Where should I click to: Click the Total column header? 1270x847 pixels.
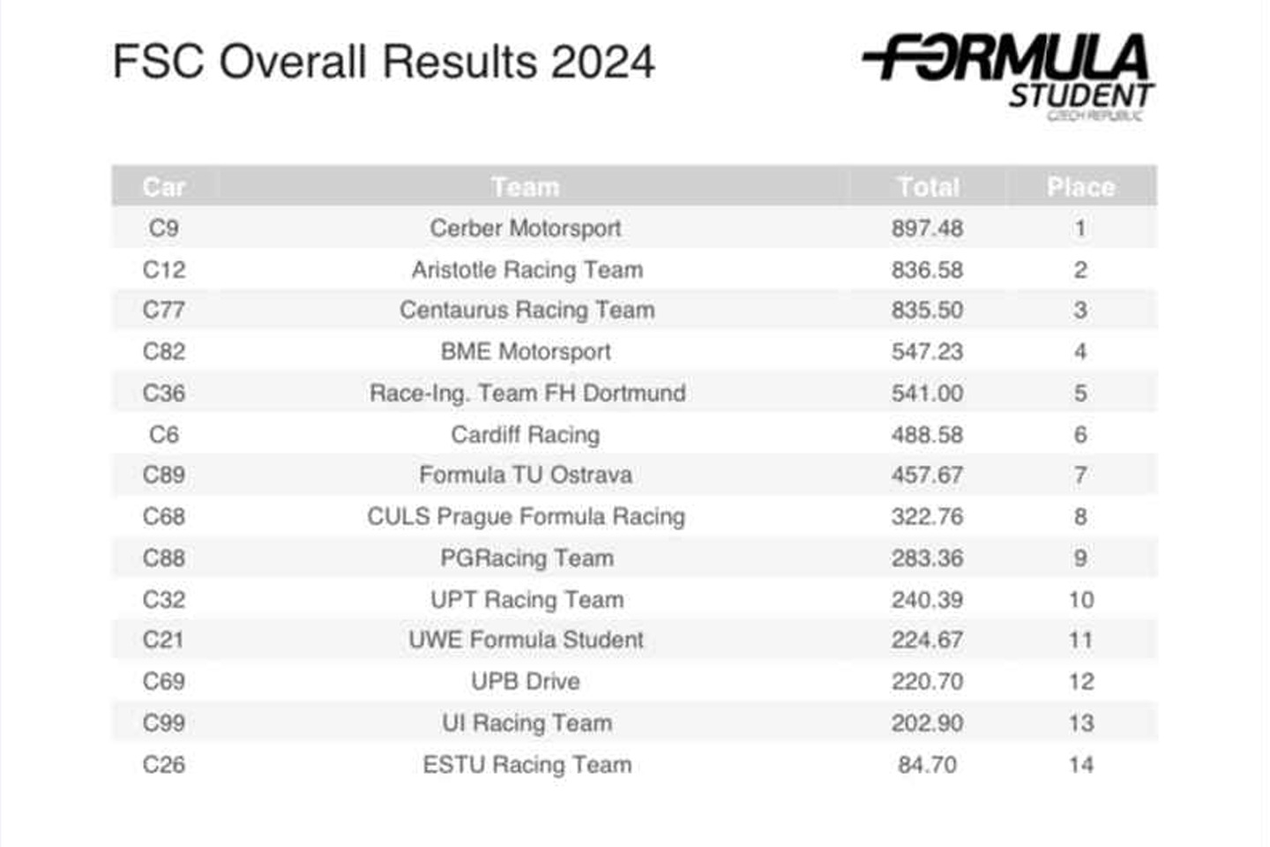tap(928, 187)
